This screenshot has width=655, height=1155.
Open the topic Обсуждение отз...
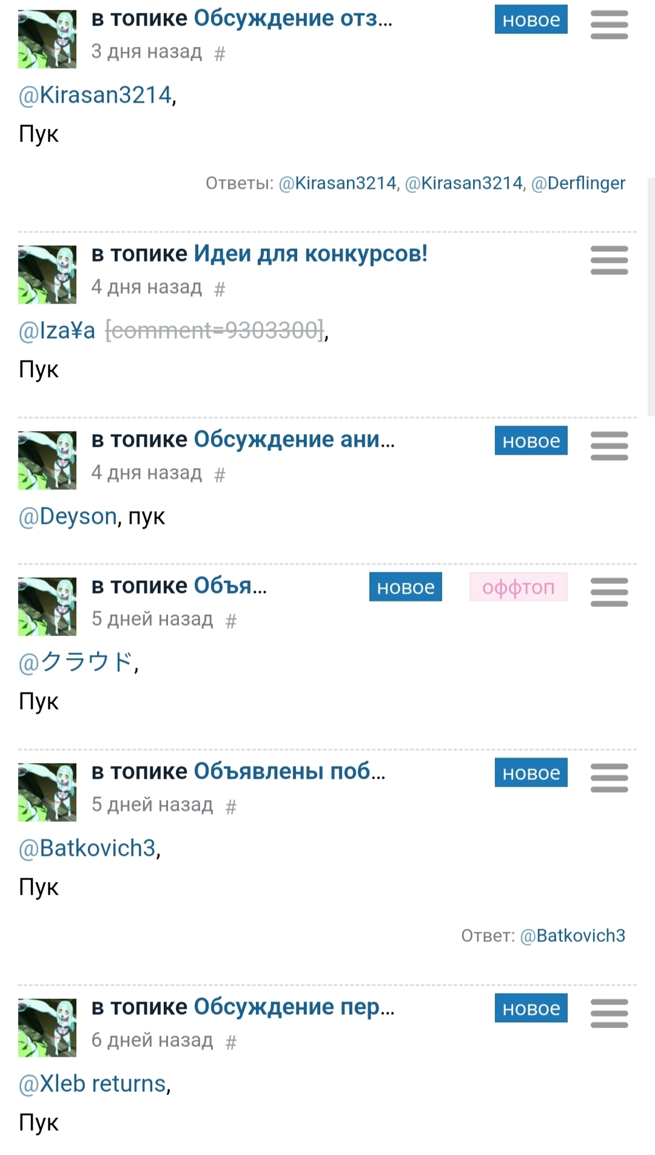(292, 19)
